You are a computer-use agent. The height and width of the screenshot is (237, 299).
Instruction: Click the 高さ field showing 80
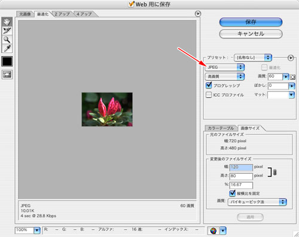coord(241,176)
